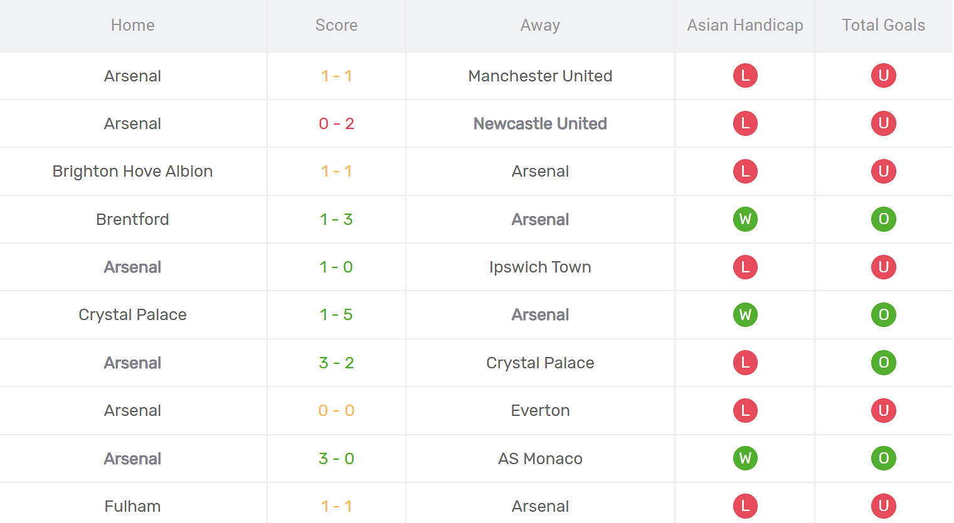Screen dimensions: 954x523
Task: Click the U badge in Newcastle United row
Action: 883,123
